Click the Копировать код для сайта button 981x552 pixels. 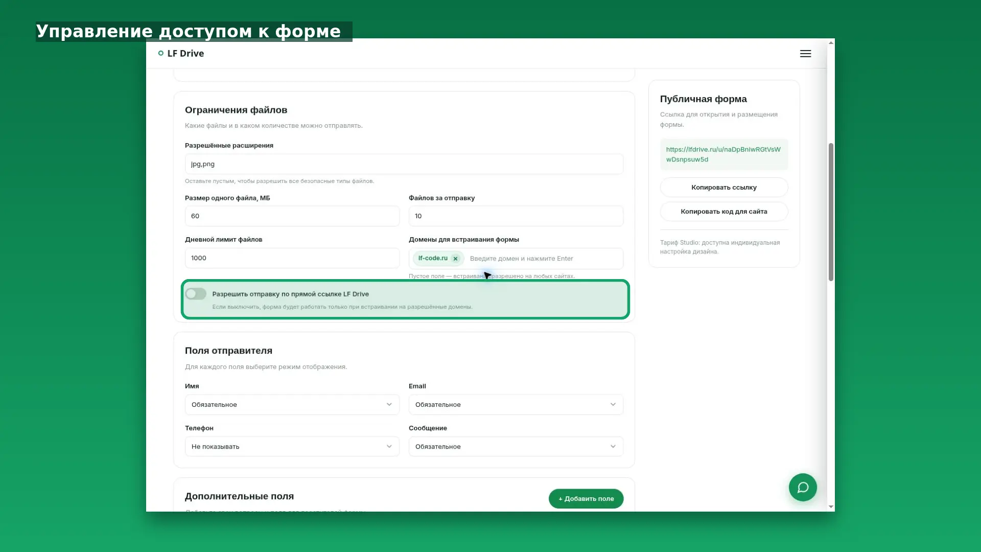point(724,211)
